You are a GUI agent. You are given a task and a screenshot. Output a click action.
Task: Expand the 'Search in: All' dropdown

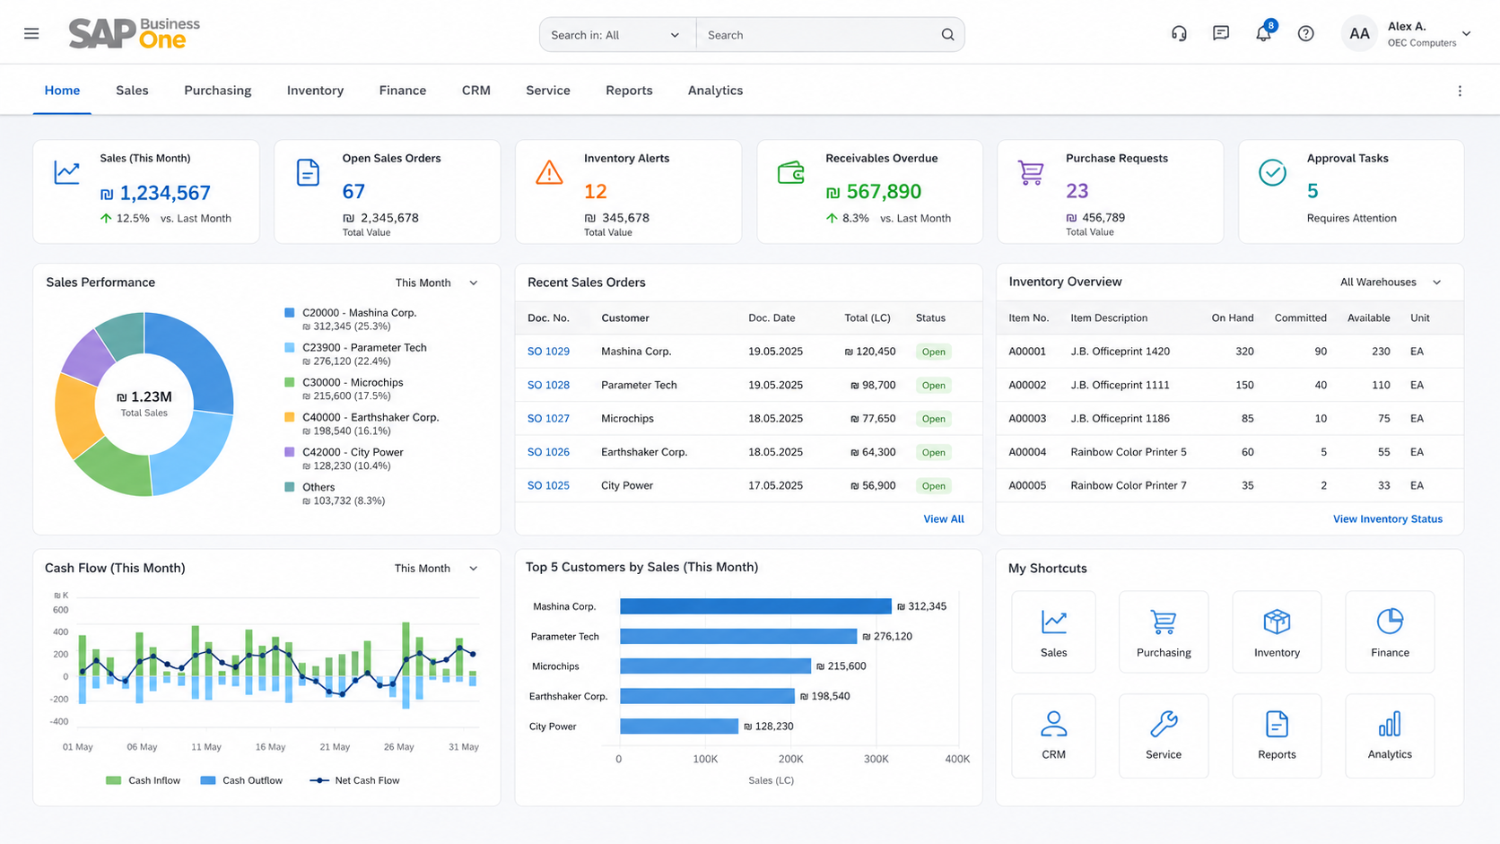pos(617,35)
